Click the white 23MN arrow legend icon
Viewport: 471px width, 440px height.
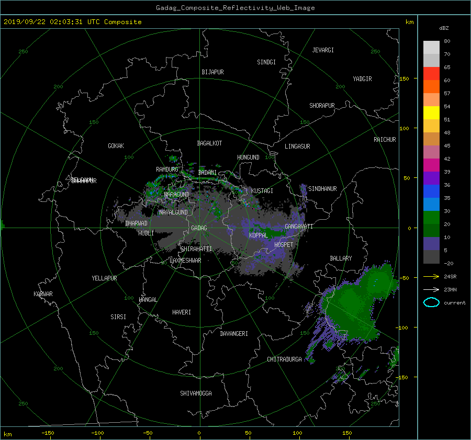431,289
